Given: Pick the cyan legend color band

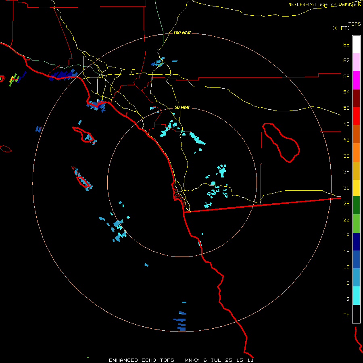Looking at the screenshot, I should (x=356, y=296).
